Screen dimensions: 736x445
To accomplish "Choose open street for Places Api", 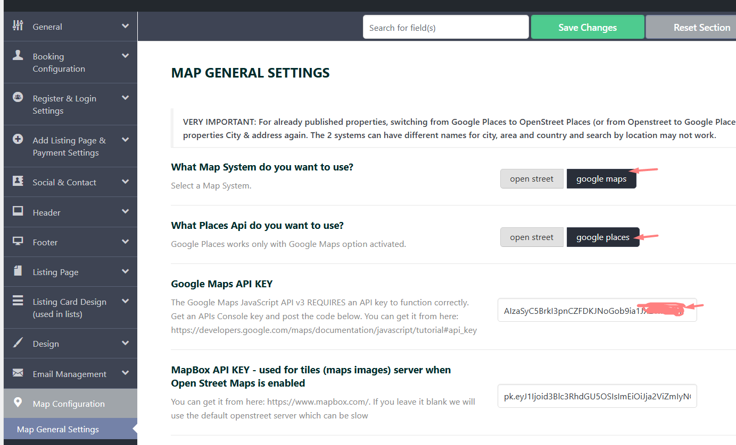I will (531, 237).
